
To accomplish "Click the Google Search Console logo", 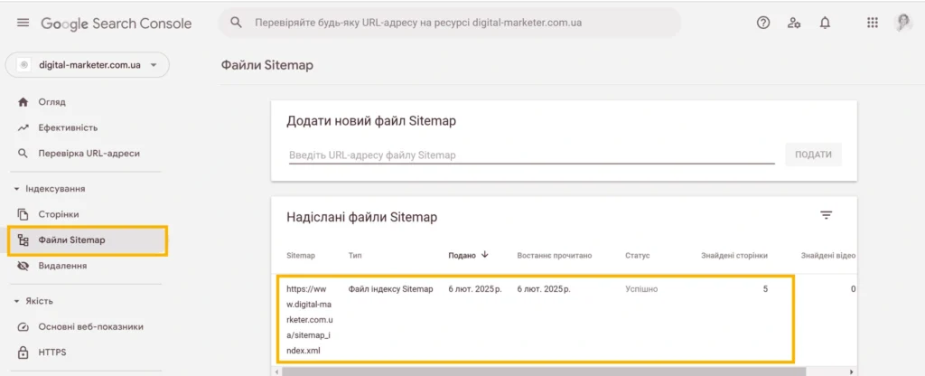I will (117, 23).
